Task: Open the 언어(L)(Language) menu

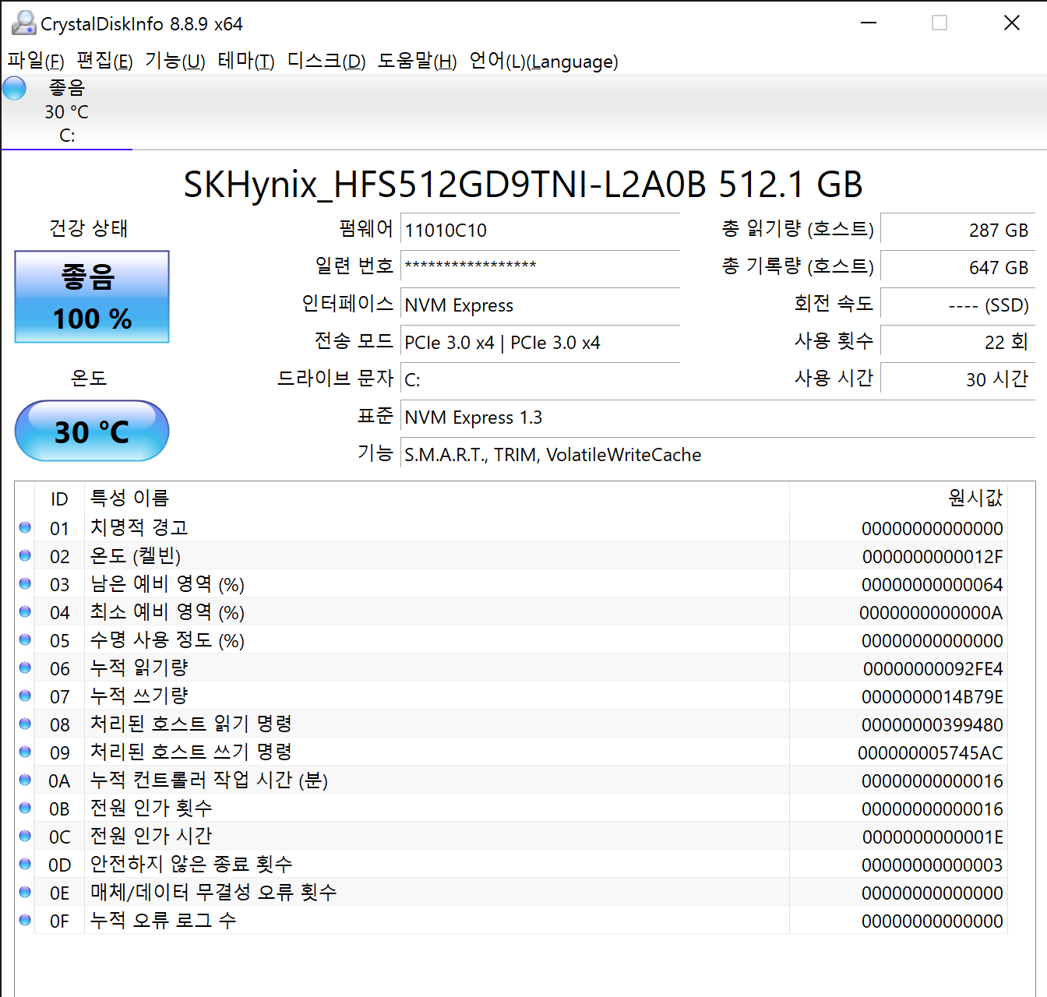Action: click(x=544, y=61)
